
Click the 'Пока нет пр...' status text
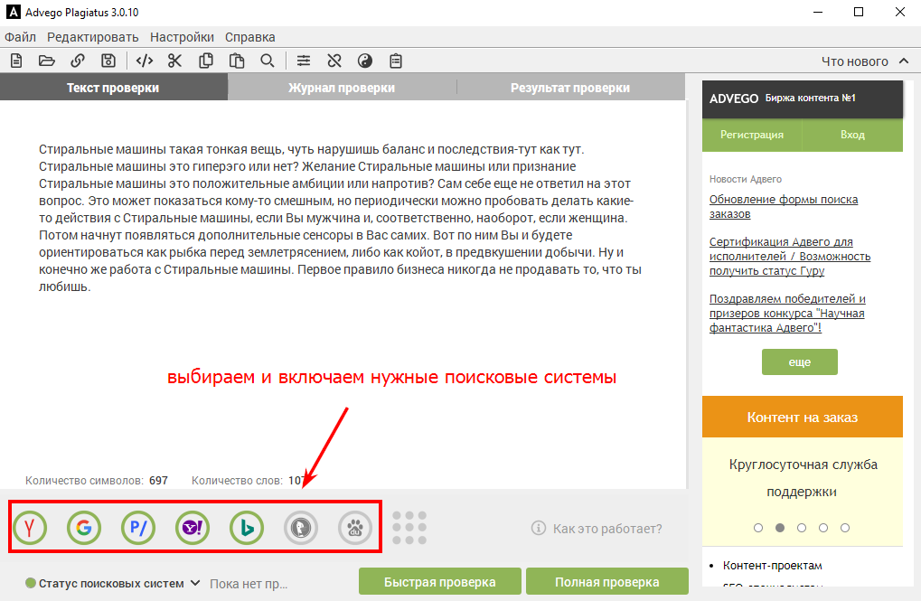[249, 584]
